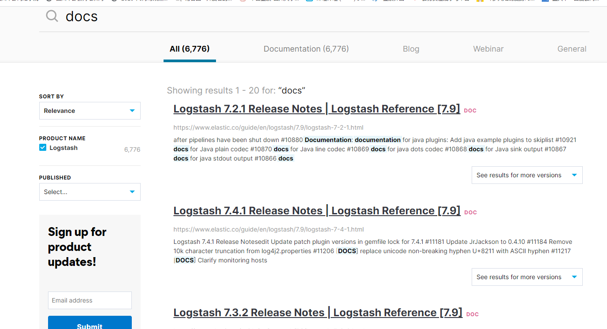607x329 pixels.
Task: Open Logstash 7.2.1 Release Notes result
Action: (317, 109)
